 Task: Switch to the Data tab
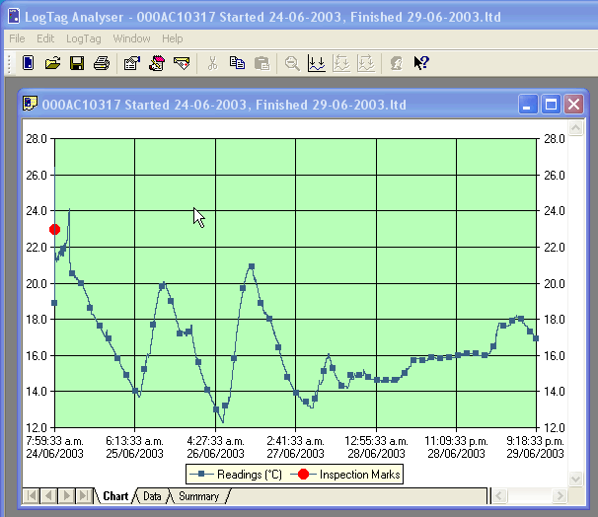(x=152, y=496)
